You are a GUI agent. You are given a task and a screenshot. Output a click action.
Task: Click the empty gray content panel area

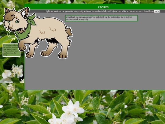[x=105, y=58]
